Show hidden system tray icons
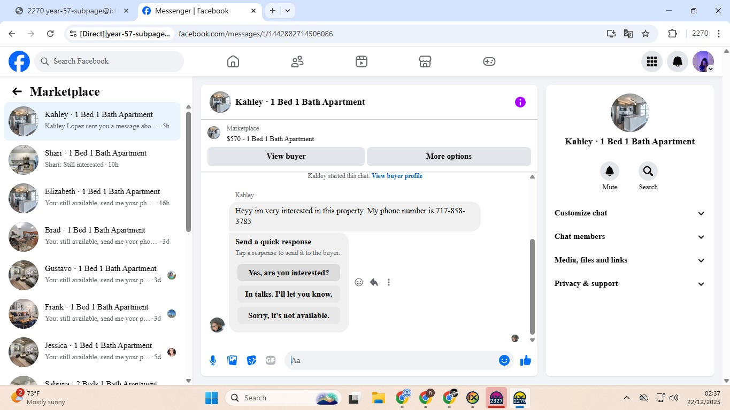This screenshot has height=410, width=730. (x=626, y=398)
